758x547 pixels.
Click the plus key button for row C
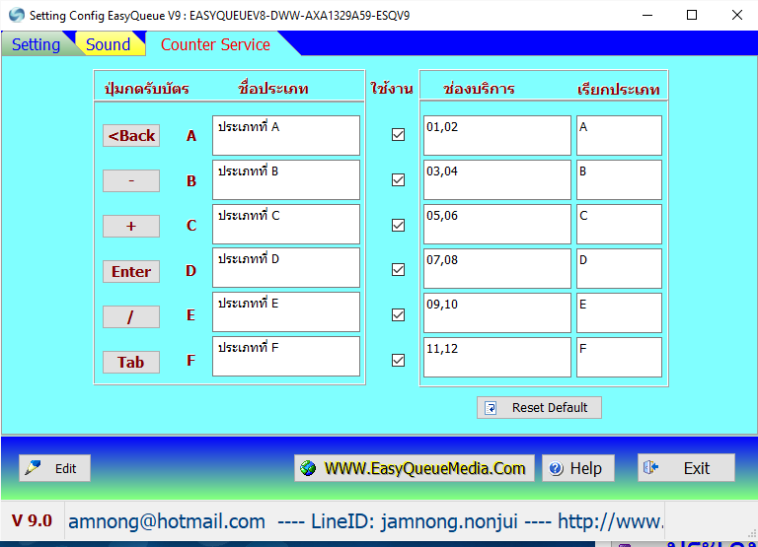pos(131,226)
